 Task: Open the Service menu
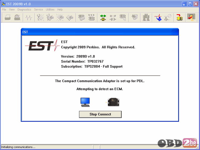pyautogui.click(x=38, y=9)
